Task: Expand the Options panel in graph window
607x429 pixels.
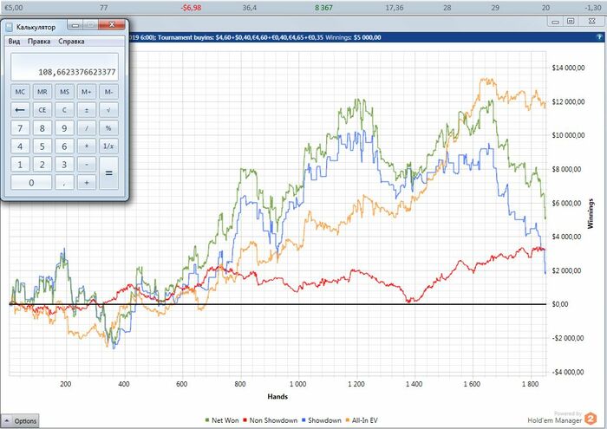Action: (21, 421)
